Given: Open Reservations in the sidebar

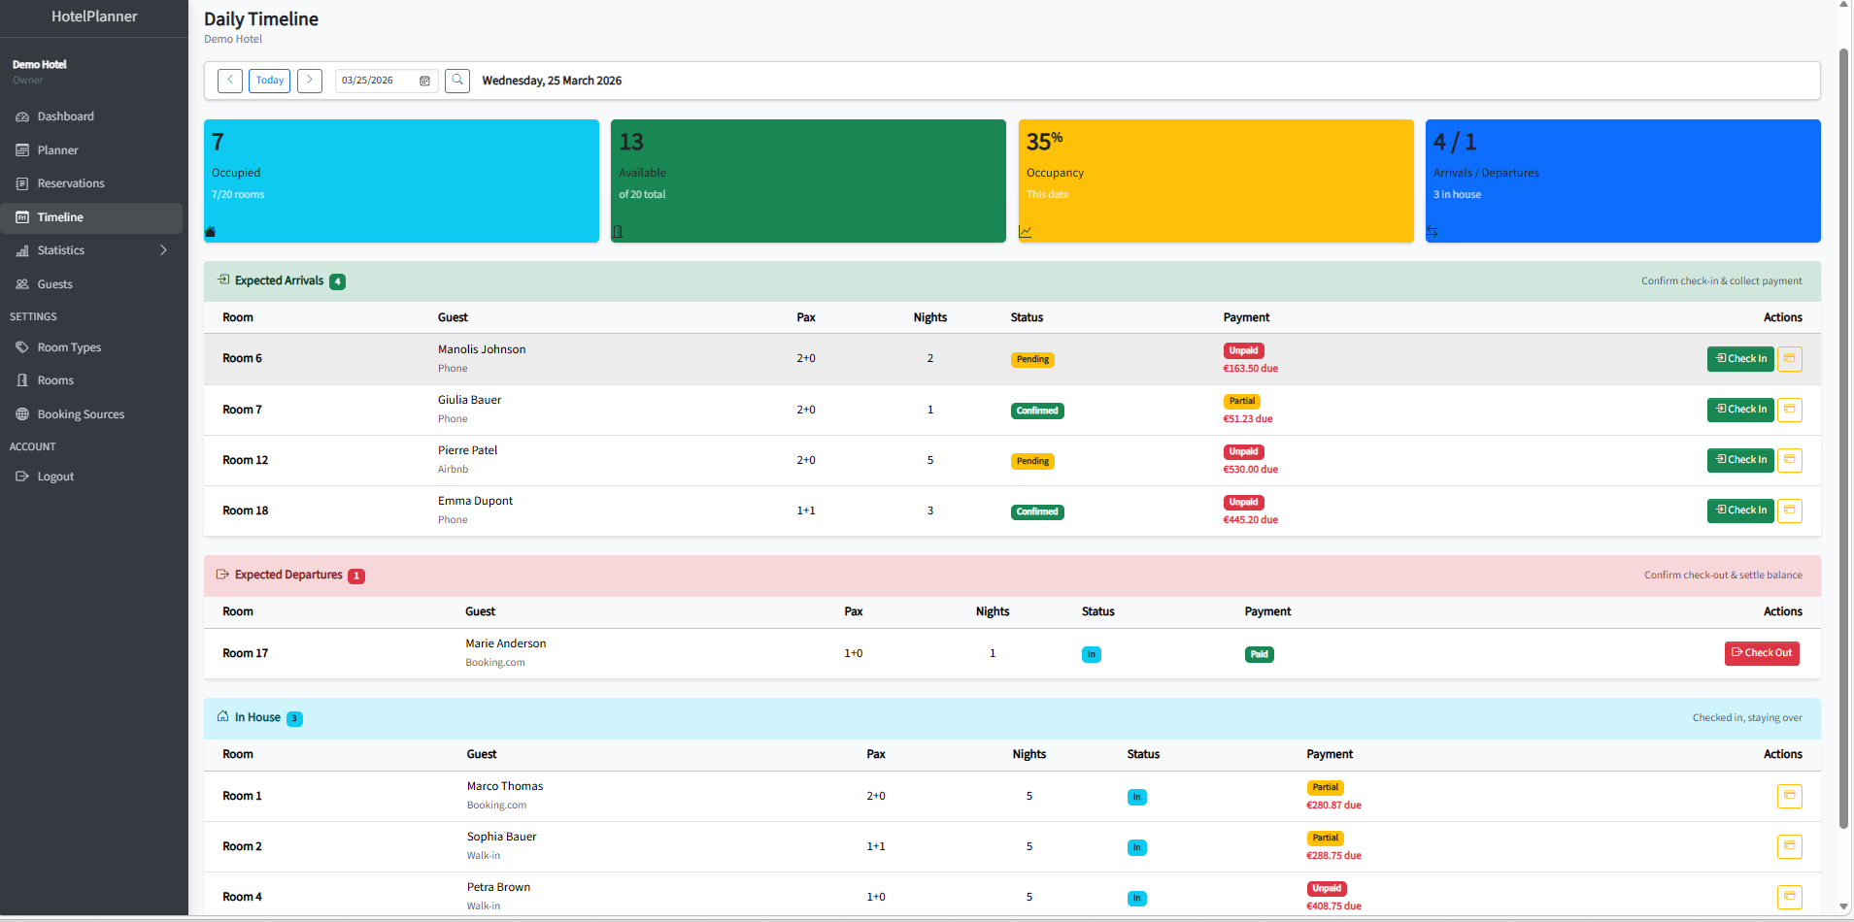Looking at the screenshot, I should coord(91,183).
